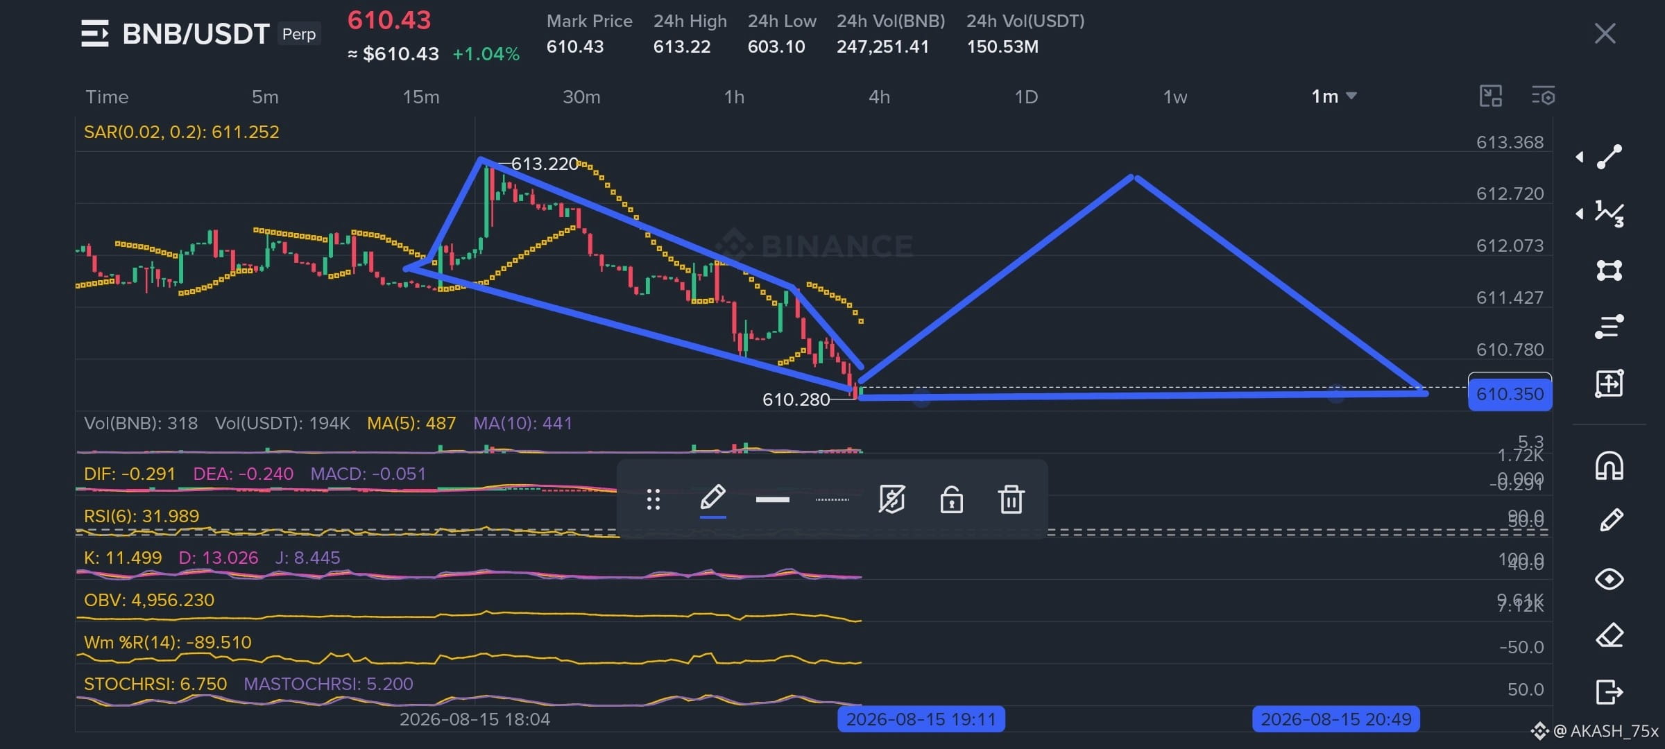Switch to the 5m interval
The image size is (1665, 749).
265,96
